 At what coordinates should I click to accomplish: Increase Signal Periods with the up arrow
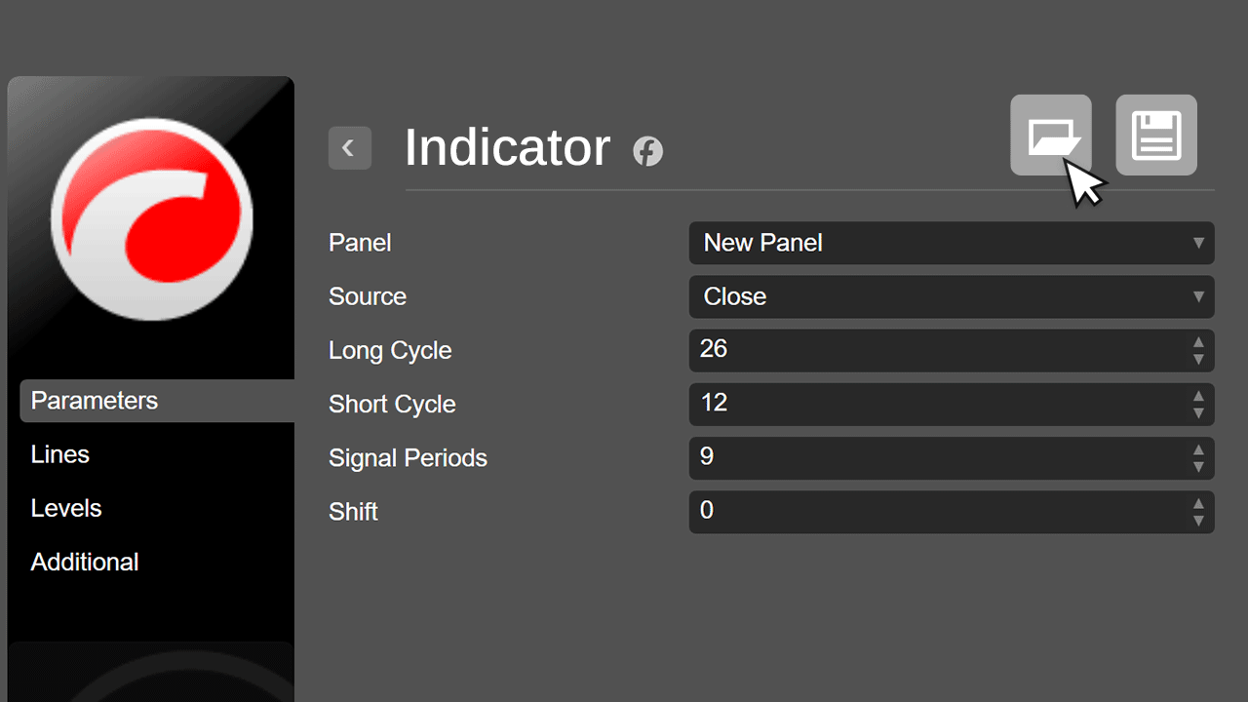1198,449
